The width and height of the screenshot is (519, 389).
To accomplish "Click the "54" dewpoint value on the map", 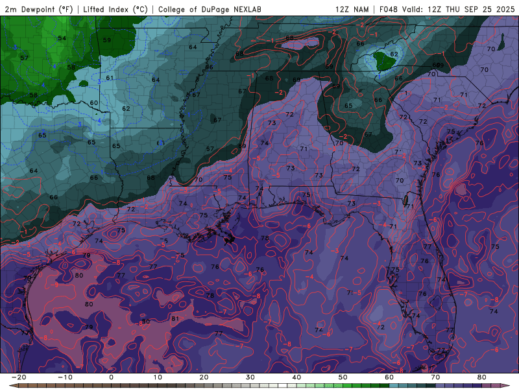I will pos(62,38).
